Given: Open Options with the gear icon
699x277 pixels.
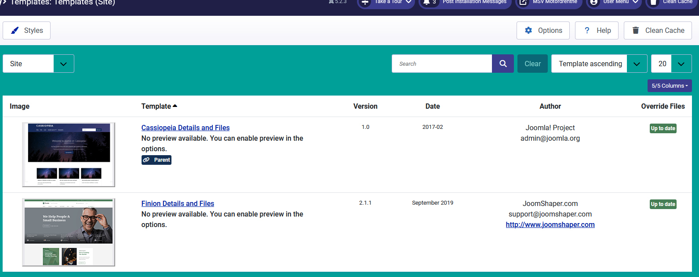Looking at the screenshot, I should coord(543,31).
